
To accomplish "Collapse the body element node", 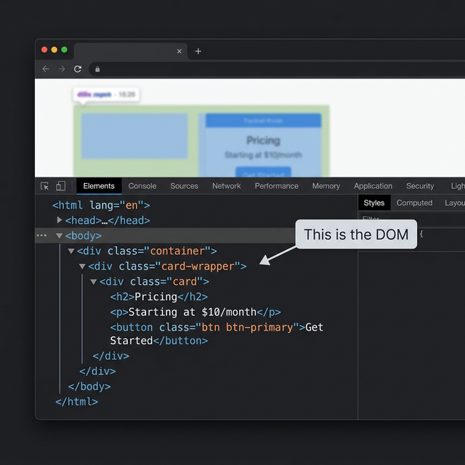I will pyautogui.click(x=60, y=236).
